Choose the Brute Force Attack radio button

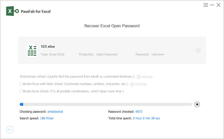(21, 91)
